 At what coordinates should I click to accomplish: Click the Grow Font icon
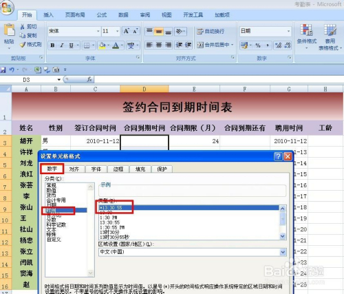coord(127,31)
